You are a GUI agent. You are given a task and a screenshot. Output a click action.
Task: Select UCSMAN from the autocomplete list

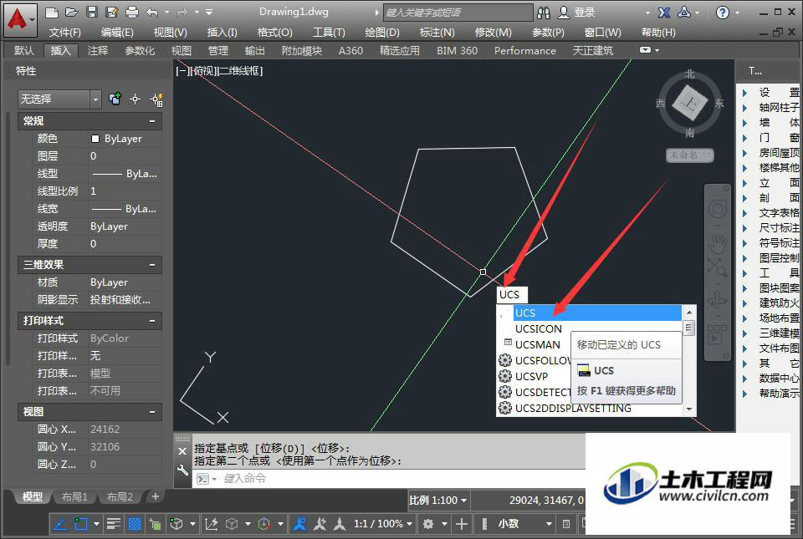[537, 344]
